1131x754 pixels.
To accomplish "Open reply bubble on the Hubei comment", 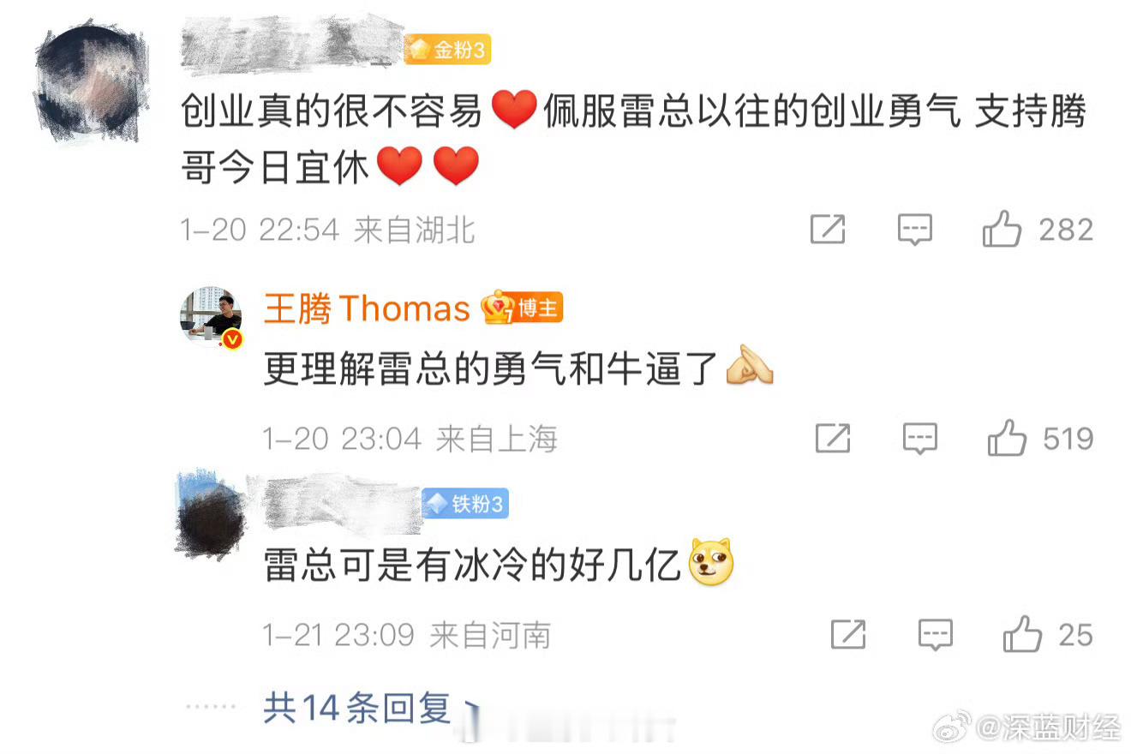I will point(915,230).
